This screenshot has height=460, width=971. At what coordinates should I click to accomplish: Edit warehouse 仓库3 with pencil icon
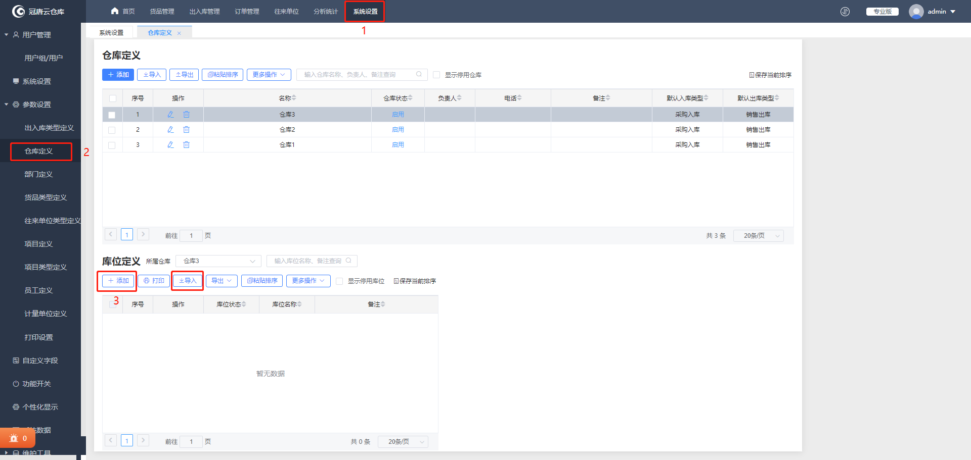point(170,115)
